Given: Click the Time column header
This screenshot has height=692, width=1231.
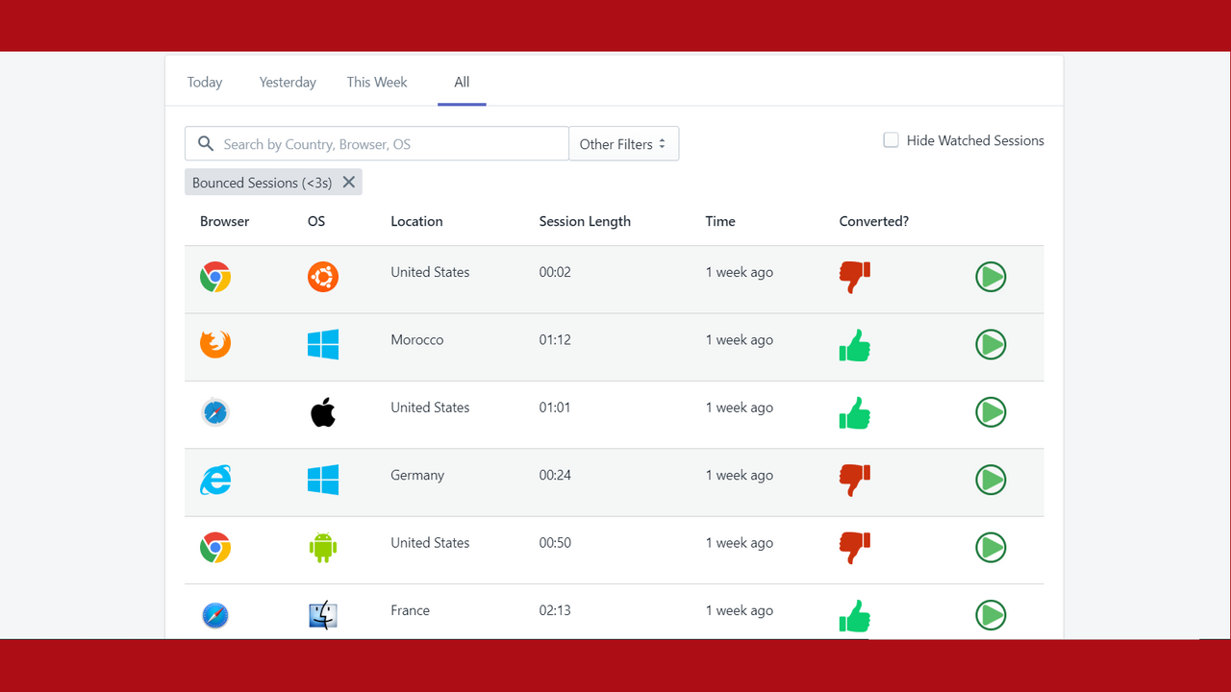Looking at the screenshot, I should 720,221.
